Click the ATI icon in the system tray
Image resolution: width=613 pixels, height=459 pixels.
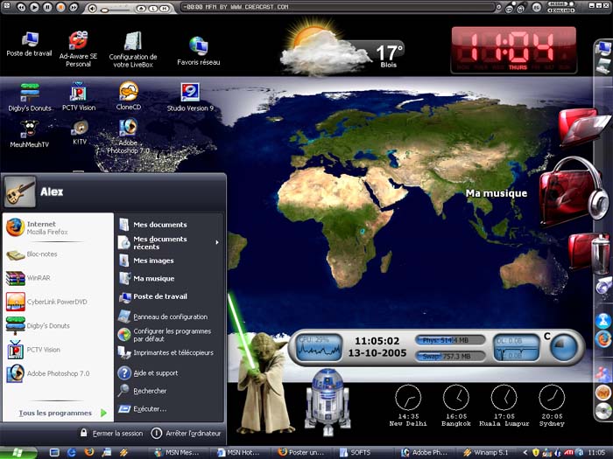point(569,452)
